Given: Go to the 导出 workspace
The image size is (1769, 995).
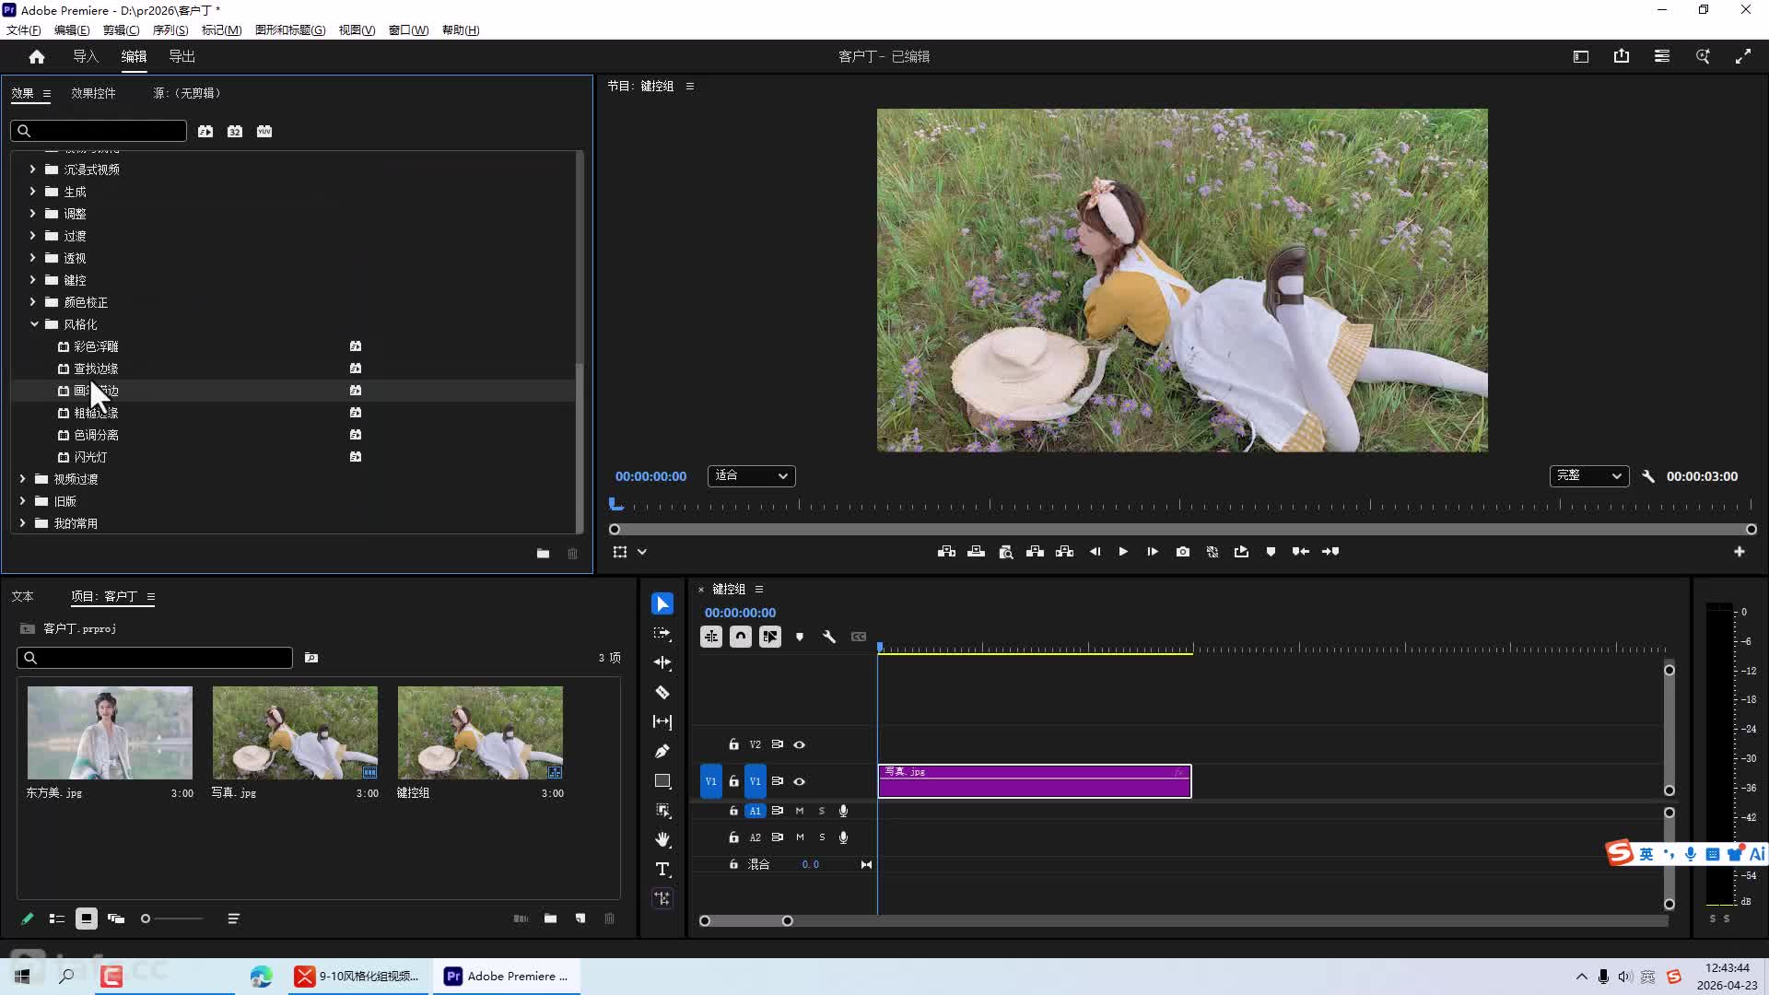Looking at the screenshot, I should click(x=182, y=56).
